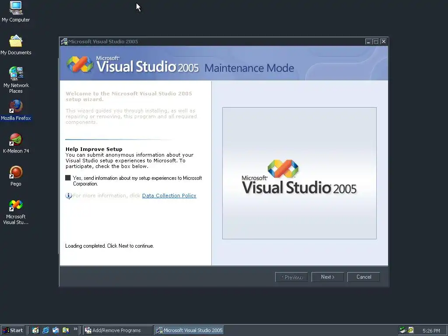Image resolution: width=448 pixels, height=336 pixels.
Task: Click the disabled Previous button
Action: pyautogui.click(x=291, y=277)
